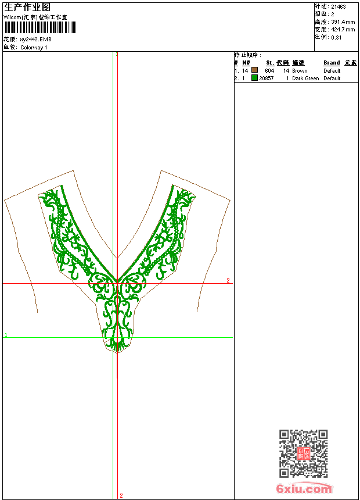Select the scale value '0.31'
This screenshot has width=360, height=500.
pyautogui.click(x=336, y=38)
